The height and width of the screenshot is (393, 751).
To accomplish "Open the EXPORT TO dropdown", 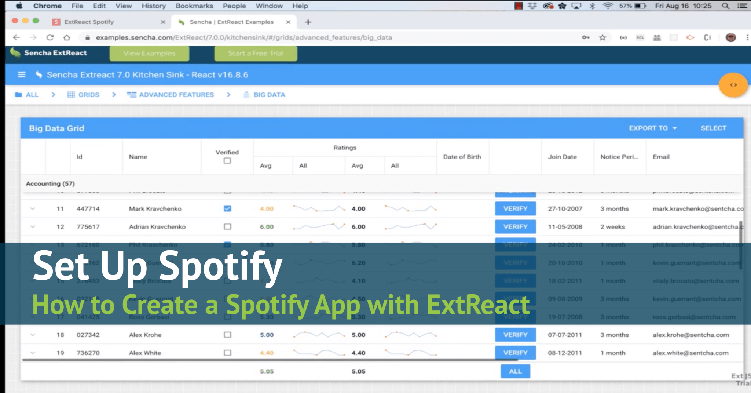I will pyautogui.click(x=653, y=128).
